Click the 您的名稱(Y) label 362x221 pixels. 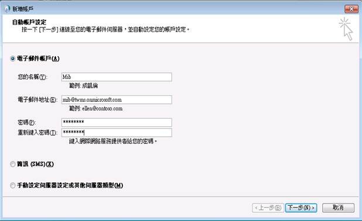click(x=33, y=77)
